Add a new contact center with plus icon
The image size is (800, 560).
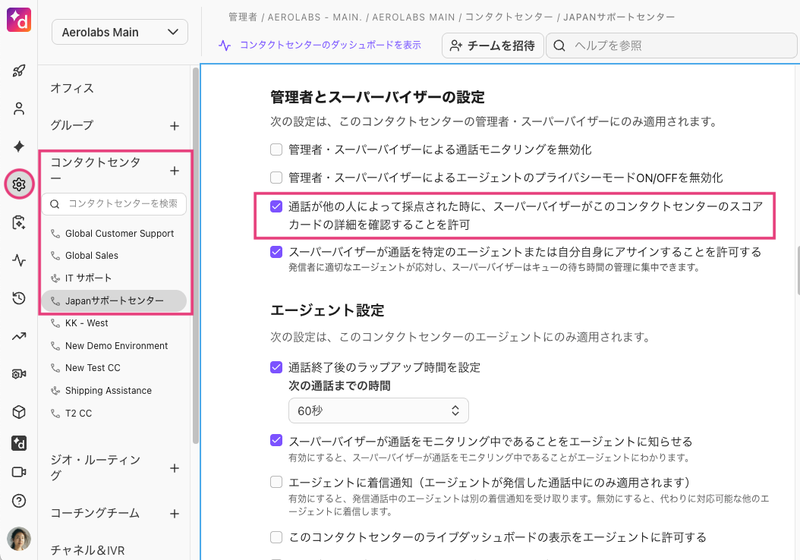click(175, 170)
